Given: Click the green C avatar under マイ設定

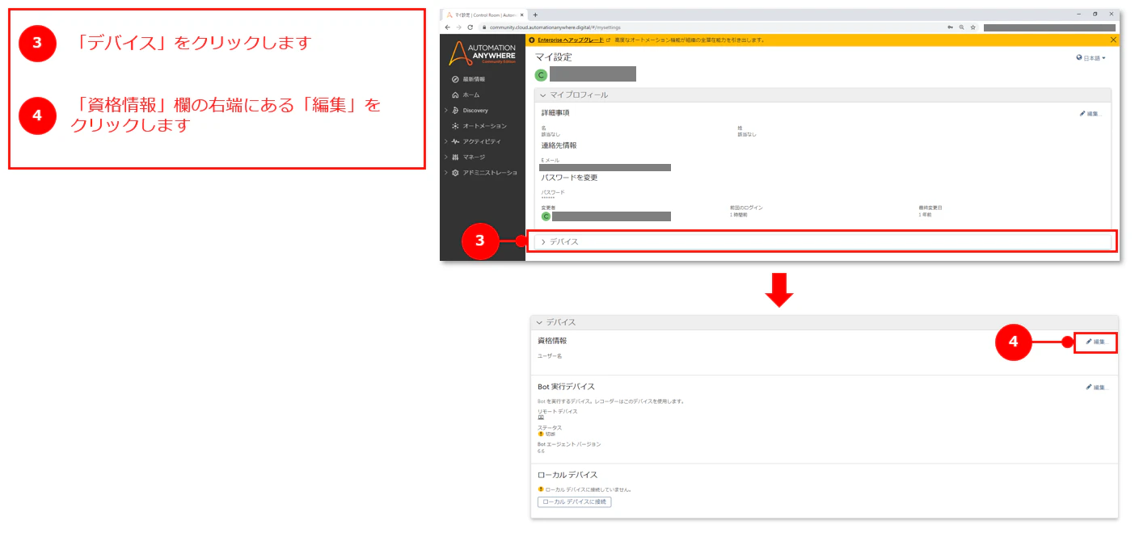Looking at the screenshot, I should click(x=541, y=75).
